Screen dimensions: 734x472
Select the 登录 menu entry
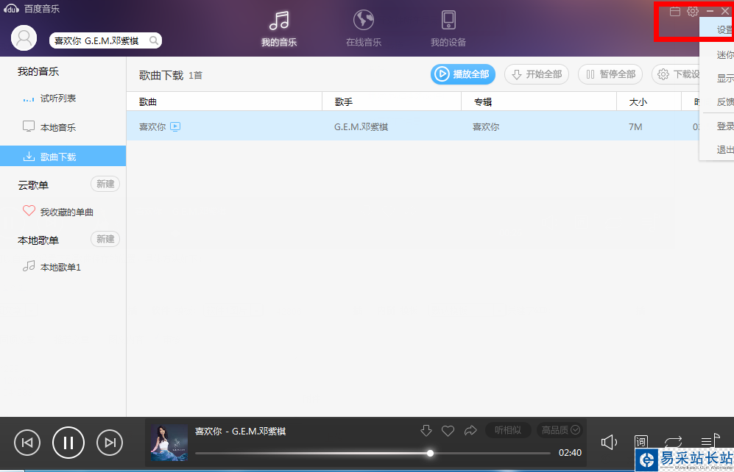pyautogui.click(x=716, y=126)
